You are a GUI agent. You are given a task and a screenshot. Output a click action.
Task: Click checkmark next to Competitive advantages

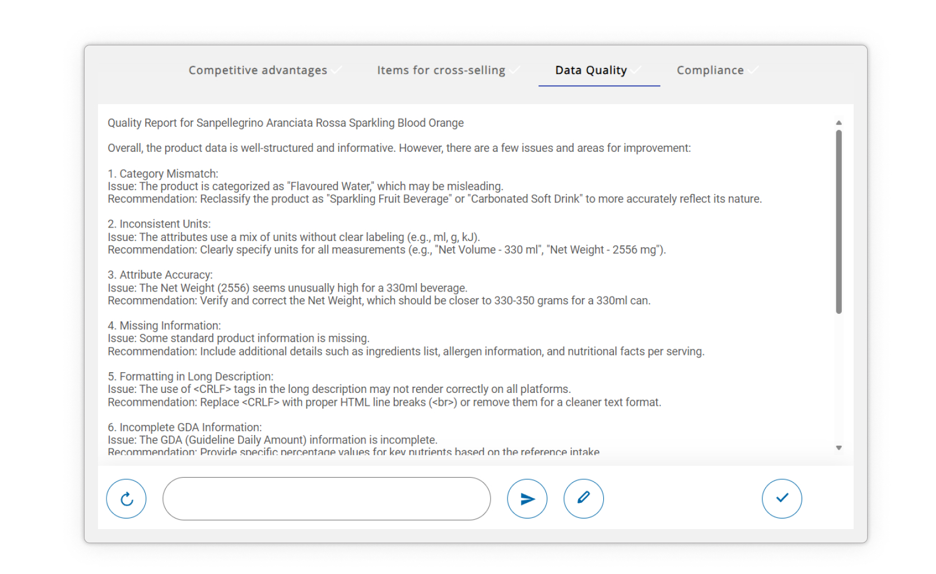336,70
